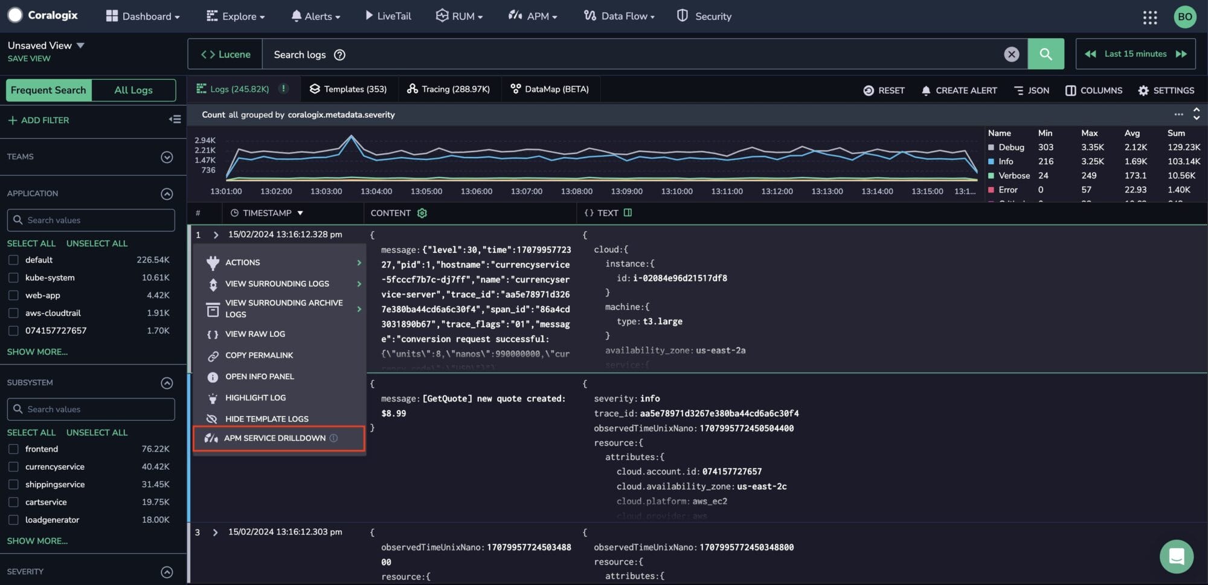The height and width of the screenshot is (585, 1208).
Task: Toggle the Debug series legend swatch
Action: coord(991,147)
